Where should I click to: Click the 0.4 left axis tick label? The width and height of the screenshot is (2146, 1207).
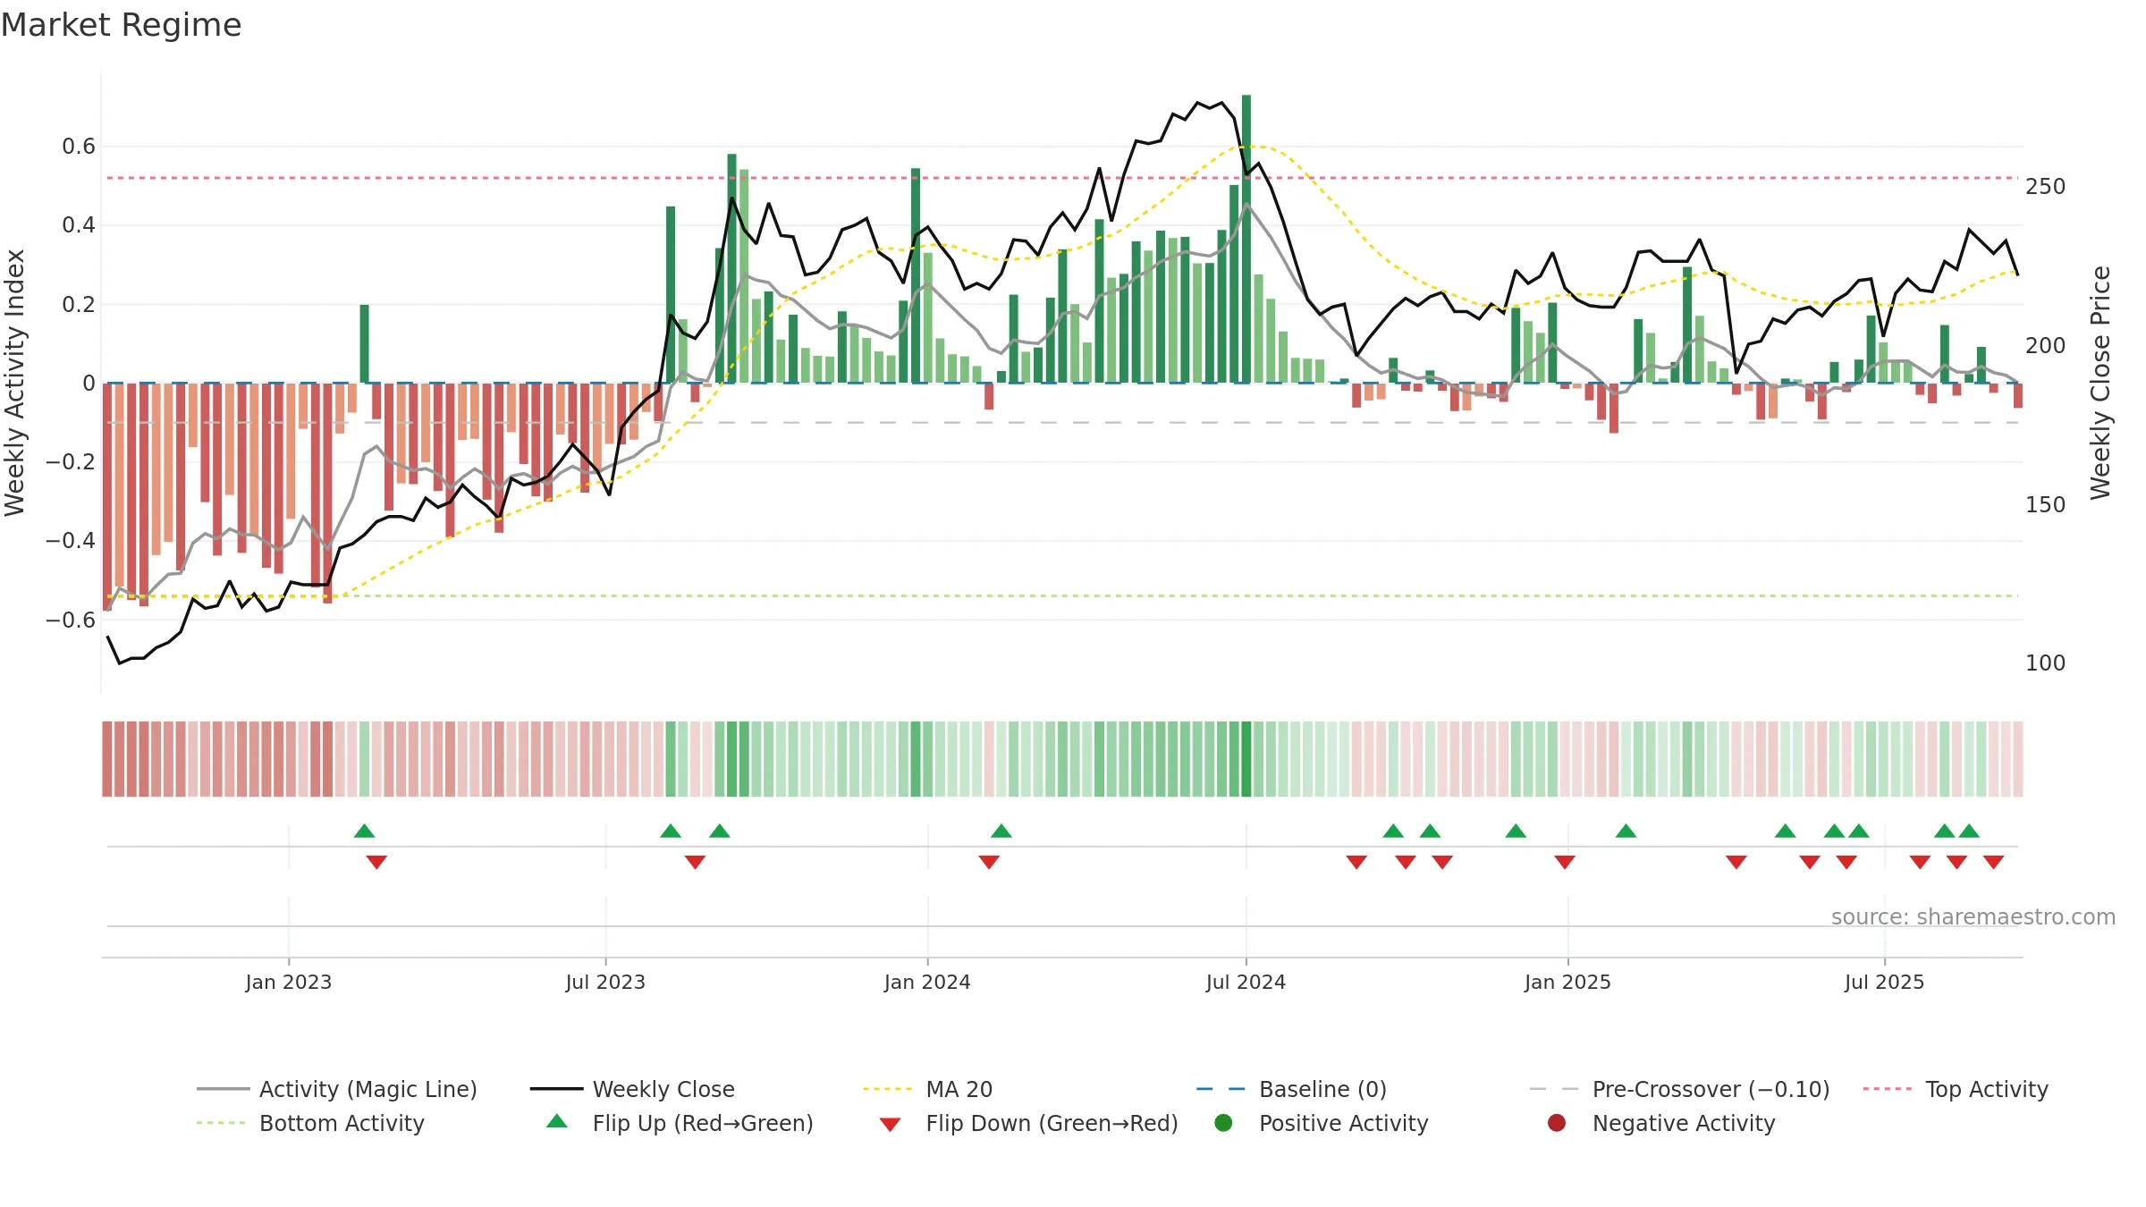click(79, 225)
